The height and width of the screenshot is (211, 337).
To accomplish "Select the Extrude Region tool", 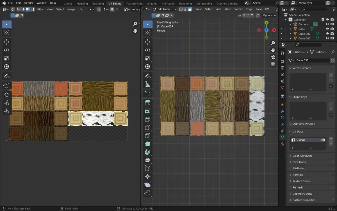I will click(147, 103).
